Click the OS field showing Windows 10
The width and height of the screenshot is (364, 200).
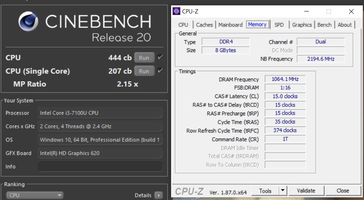click(x=100, y=140)
